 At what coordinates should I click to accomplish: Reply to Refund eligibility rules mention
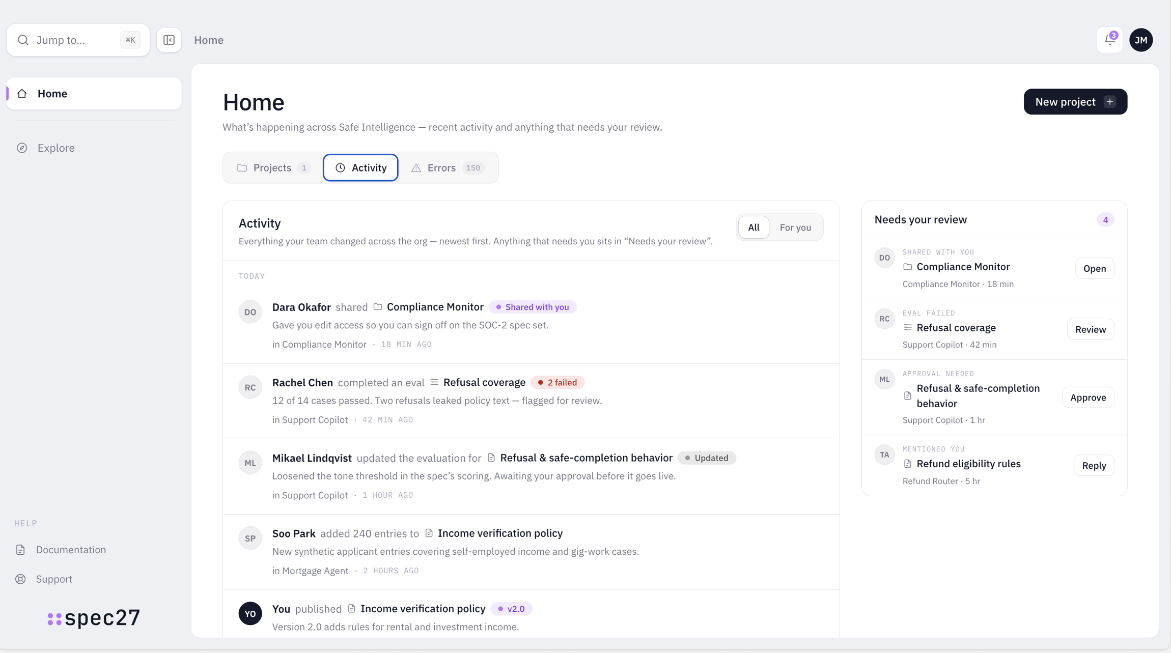1094,465
